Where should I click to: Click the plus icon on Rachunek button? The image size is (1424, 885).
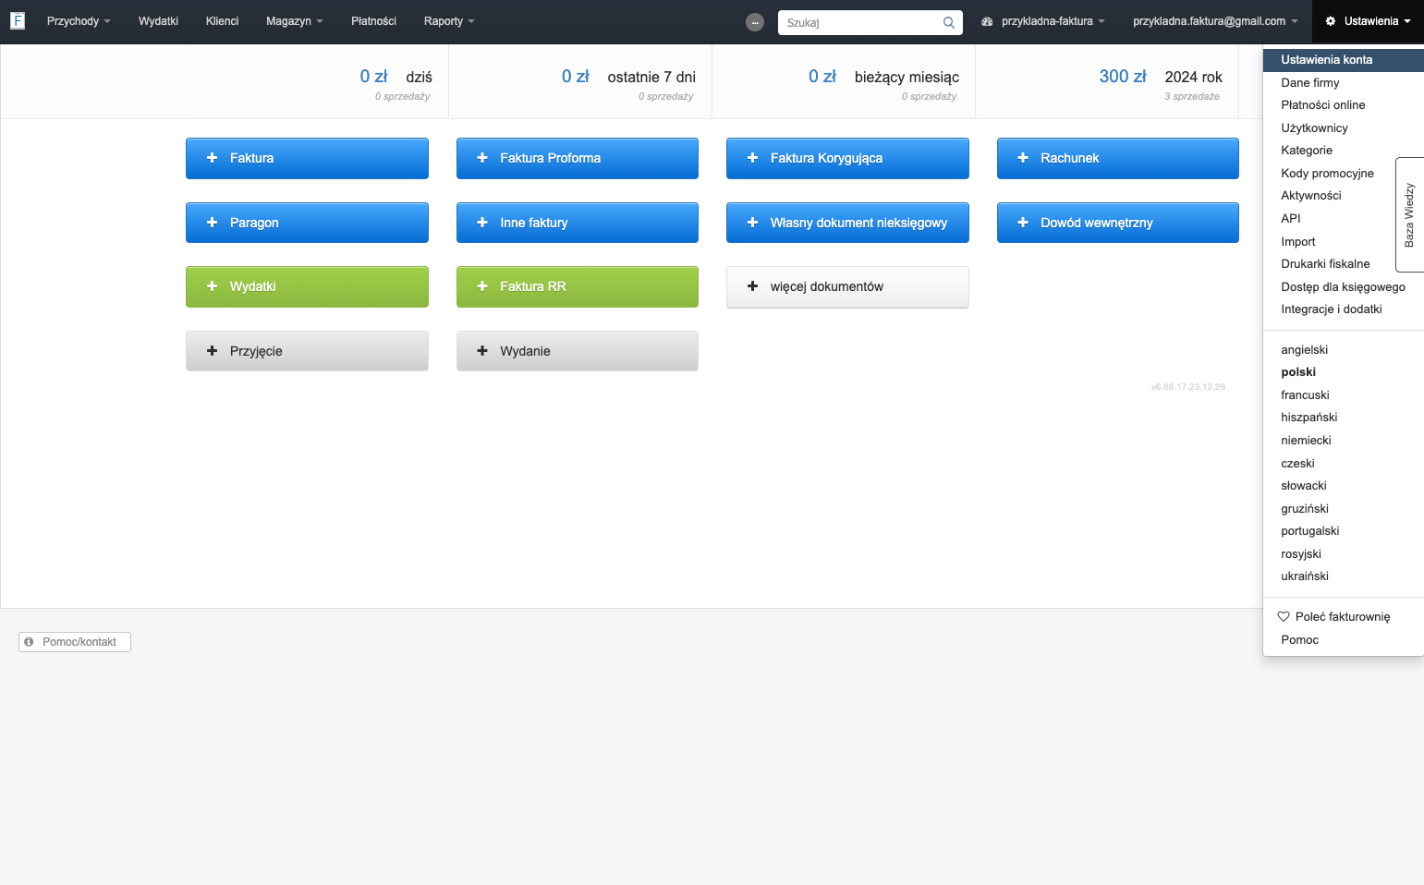coord(1023,158)
